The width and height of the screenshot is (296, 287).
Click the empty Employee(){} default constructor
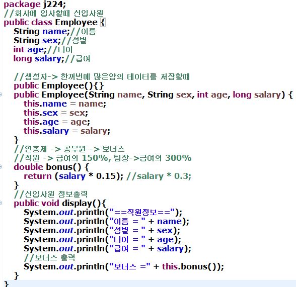tap(59, 86)
